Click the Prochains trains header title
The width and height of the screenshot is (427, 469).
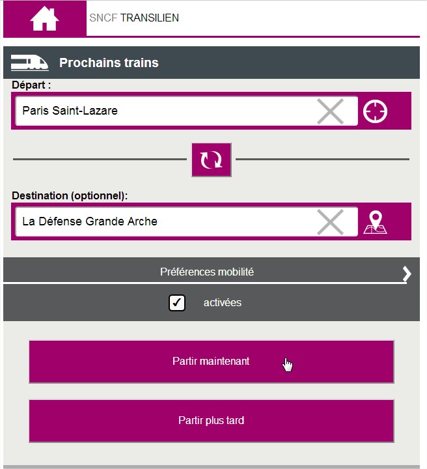(x=109, y=63)
